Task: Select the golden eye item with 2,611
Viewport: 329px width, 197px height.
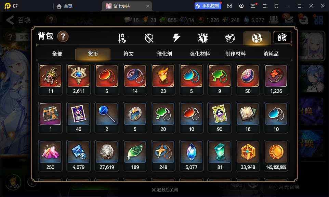Action: click(x=78, y=79)
